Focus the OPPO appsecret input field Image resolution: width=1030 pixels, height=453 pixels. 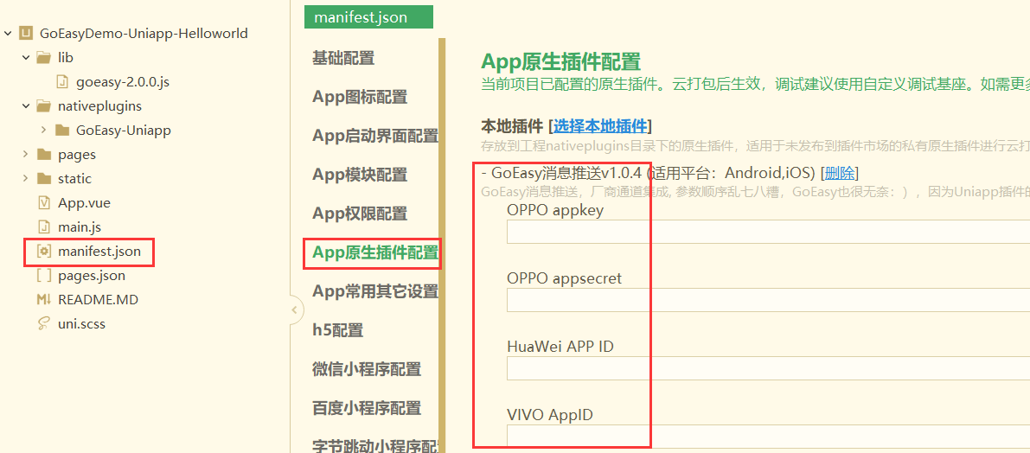[x=768, y=299]
